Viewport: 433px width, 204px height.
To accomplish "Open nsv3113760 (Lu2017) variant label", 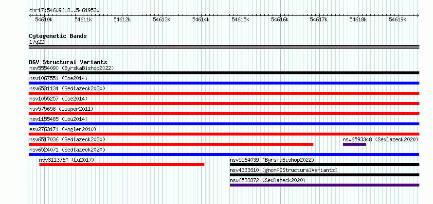I will [67, 160].
